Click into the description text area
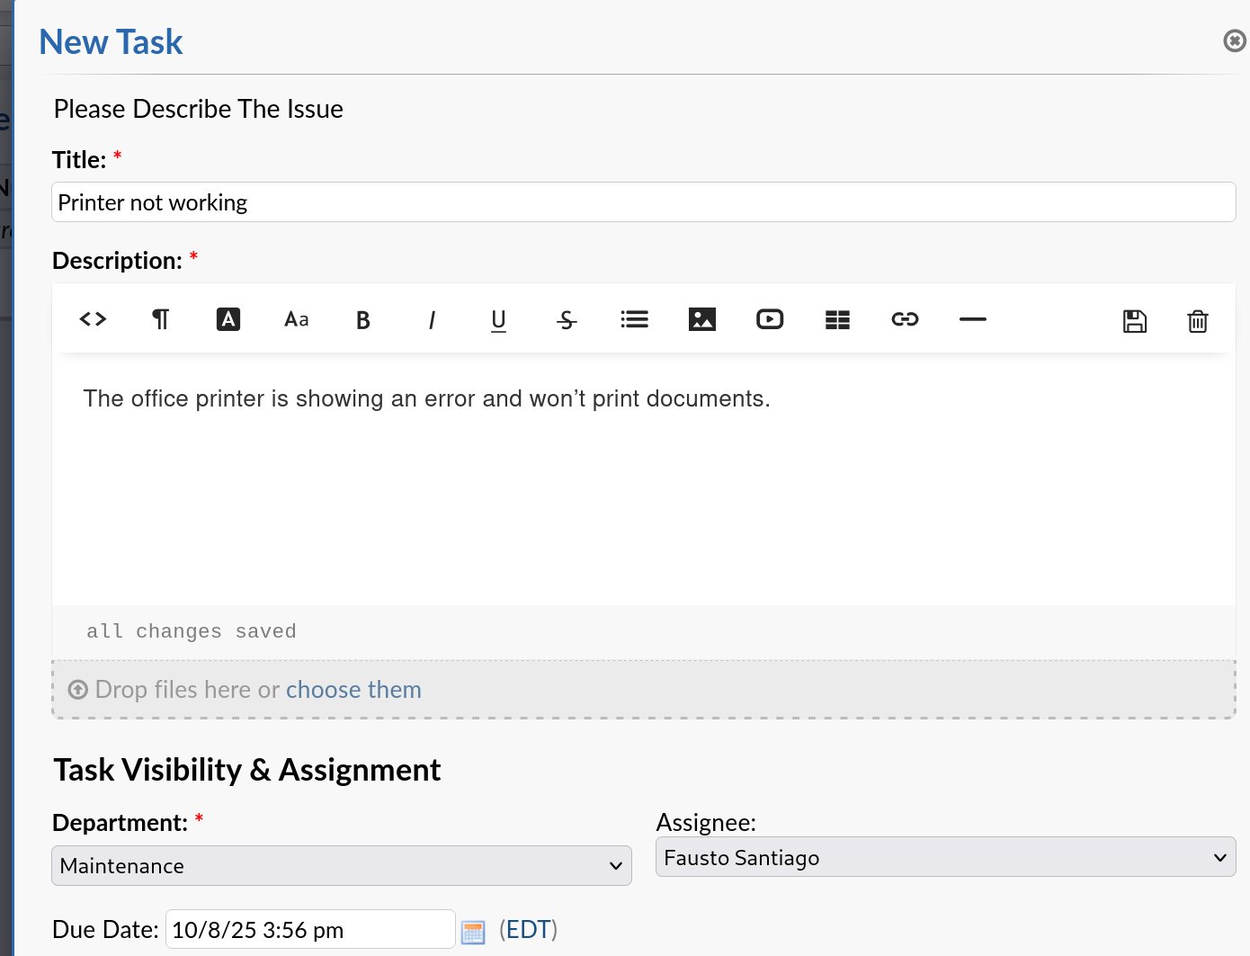Viewport: 1250px width, 956px height. point(644,478)
